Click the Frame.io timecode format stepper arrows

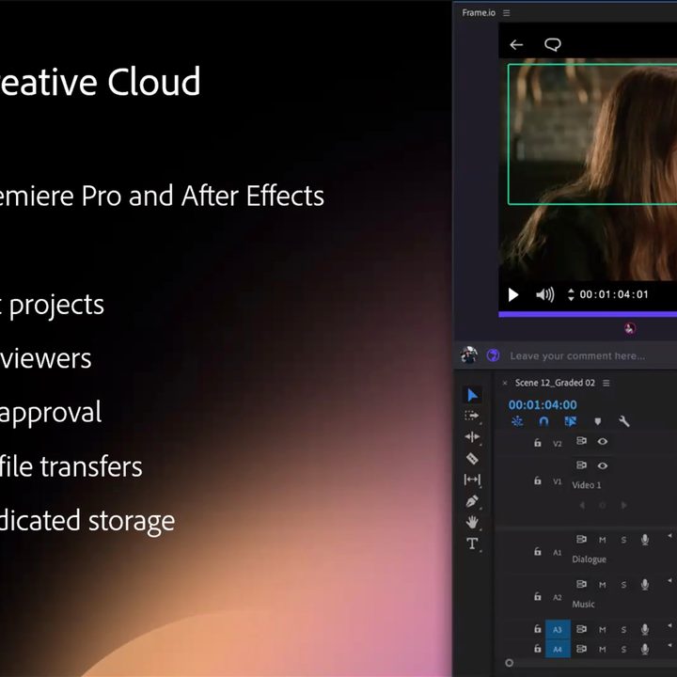pos(571,294)
